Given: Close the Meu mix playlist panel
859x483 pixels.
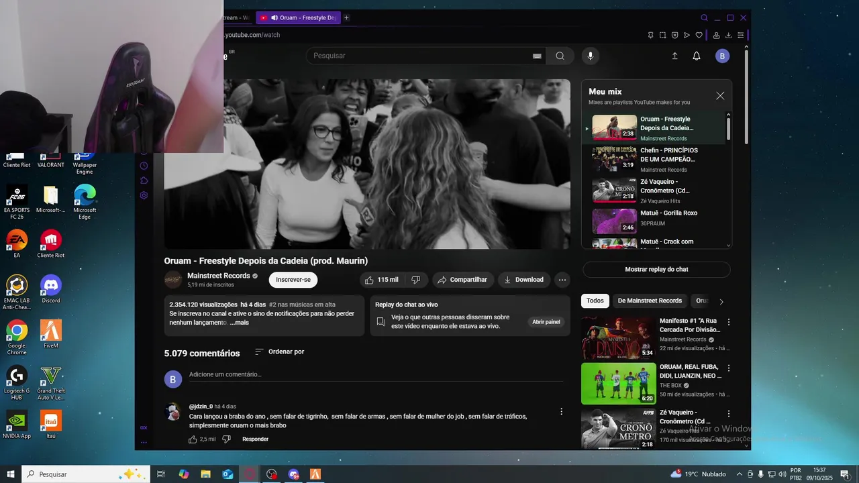Looking at the screenshot, I should tap(720, 96).
